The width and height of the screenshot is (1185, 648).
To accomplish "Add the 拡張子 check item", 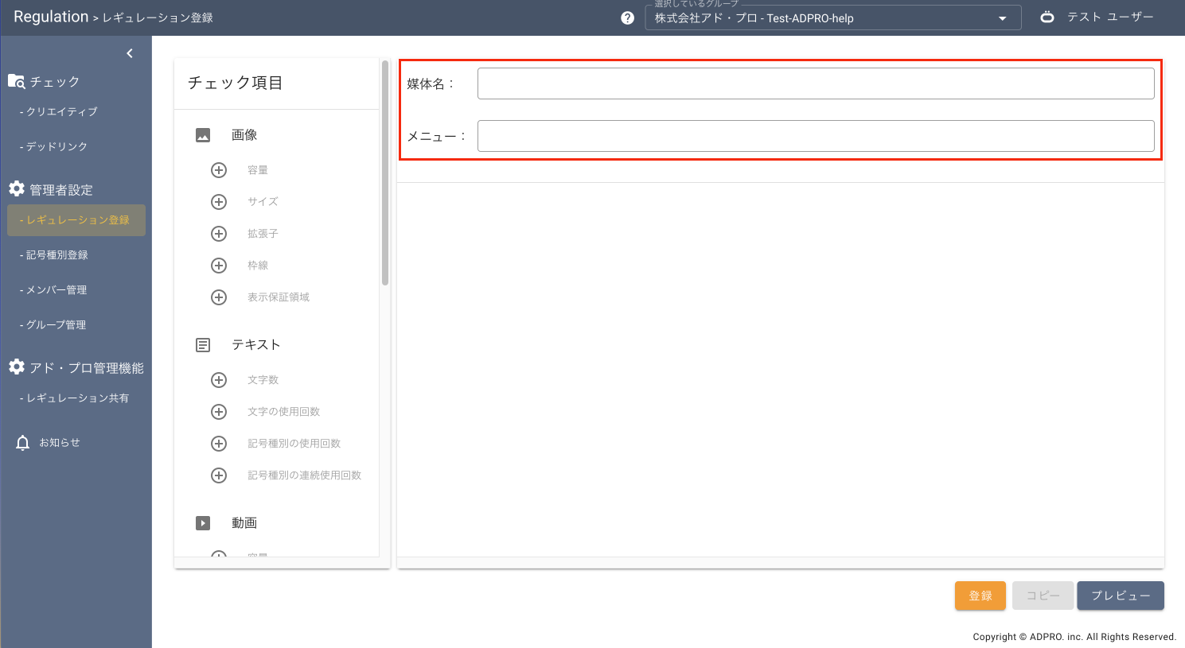I will point(219,234).
